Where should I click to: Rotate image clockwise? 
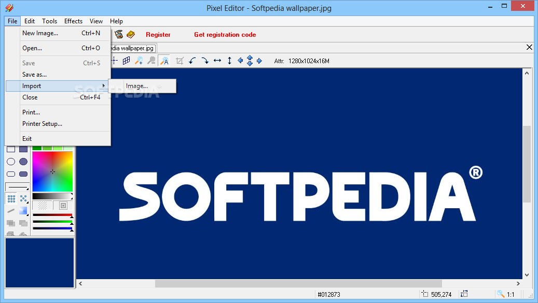coord(205,61)
